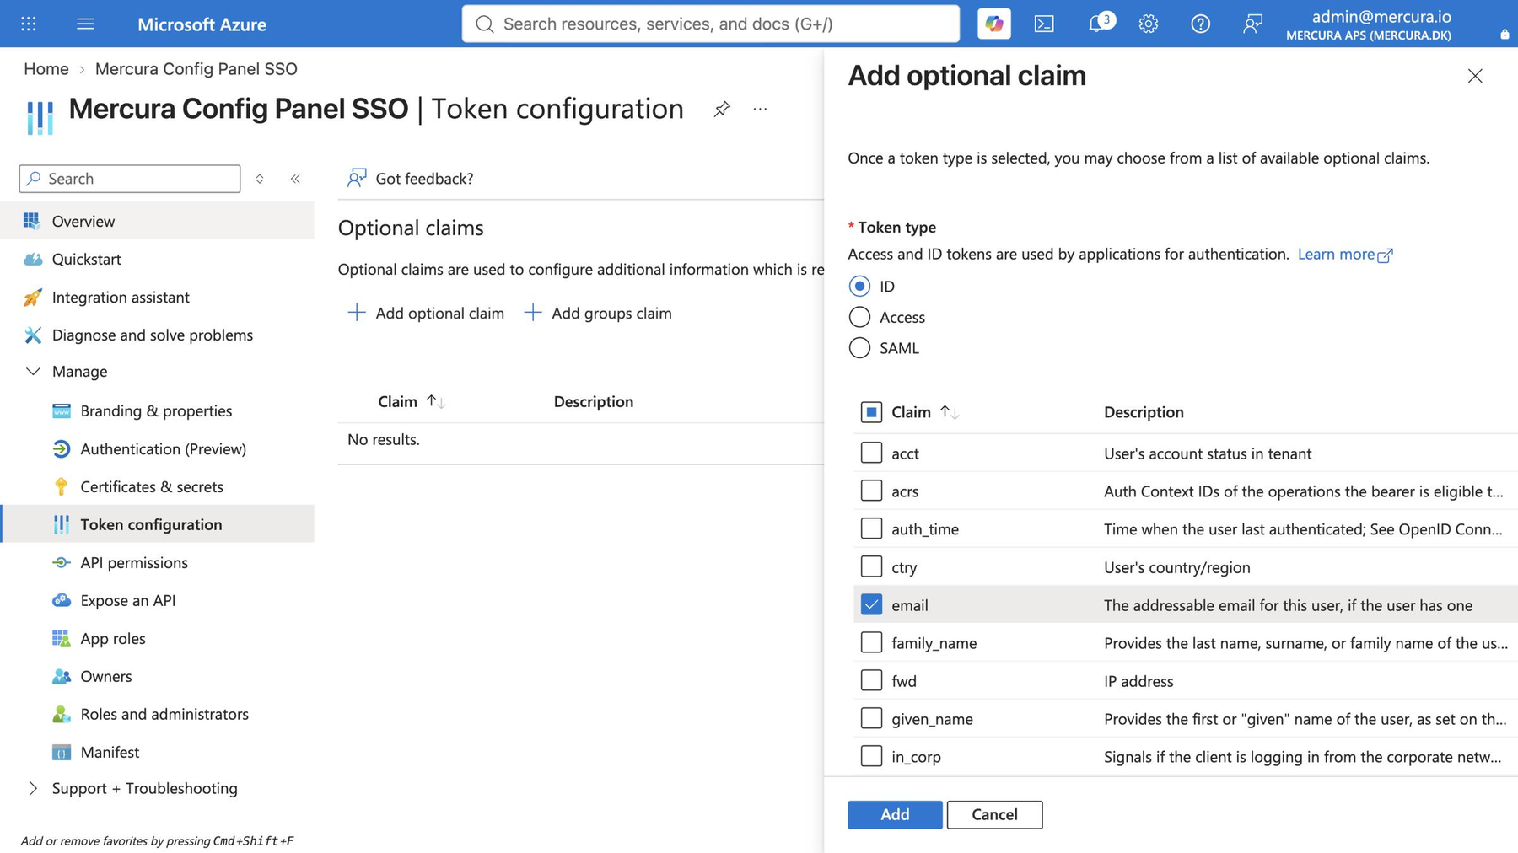Click the Add button
Viewport: 1518px width, 853px height.
point(895,814)
